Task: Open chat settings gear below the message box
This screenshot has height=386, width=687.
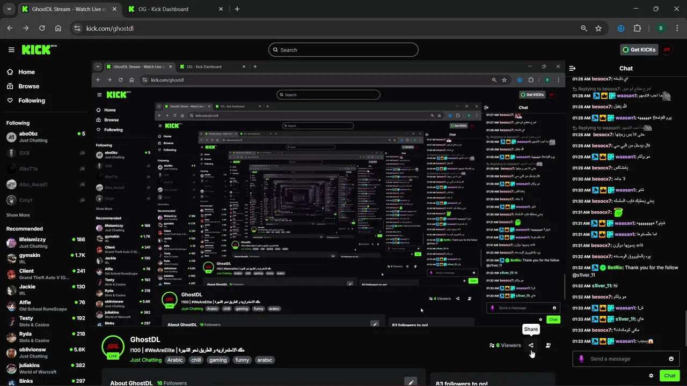Action: (x=651, y=376)
